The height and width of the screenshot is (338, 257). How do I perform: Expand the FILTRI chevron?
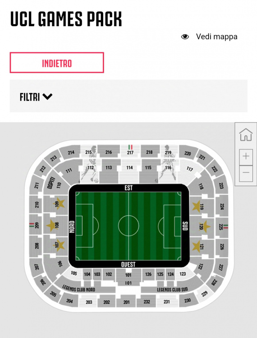pos(47,96)
